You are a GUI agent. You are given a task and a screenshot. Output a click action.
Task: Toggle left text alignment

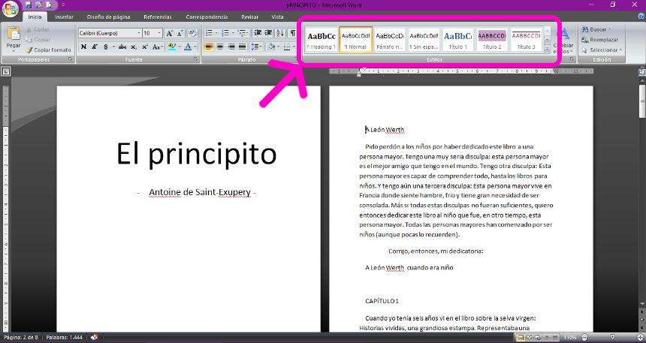(210, 47)
